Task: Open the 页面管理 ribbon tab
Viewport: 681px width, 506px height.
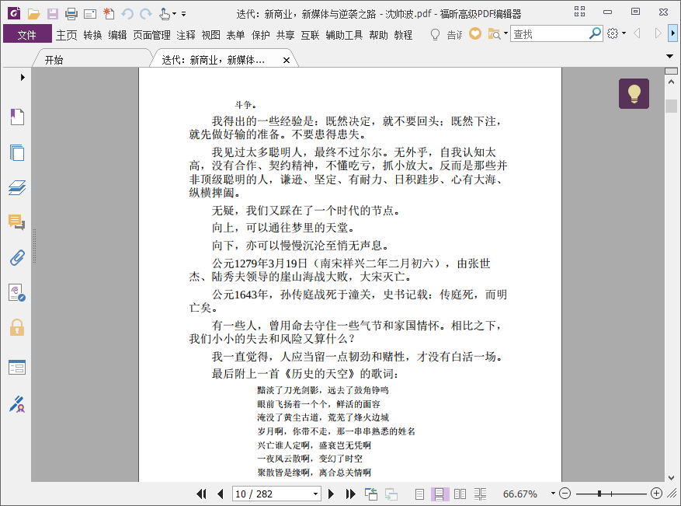Action: point(151,35)
